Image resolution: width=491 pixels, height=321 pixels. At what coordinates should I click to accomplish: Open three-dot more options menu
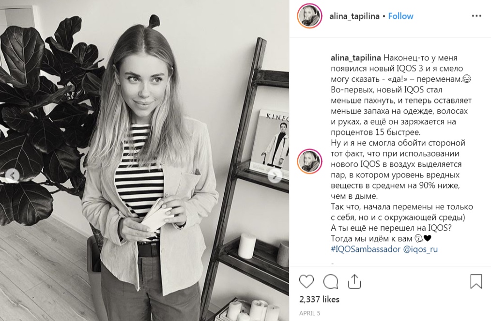(476, 16)
